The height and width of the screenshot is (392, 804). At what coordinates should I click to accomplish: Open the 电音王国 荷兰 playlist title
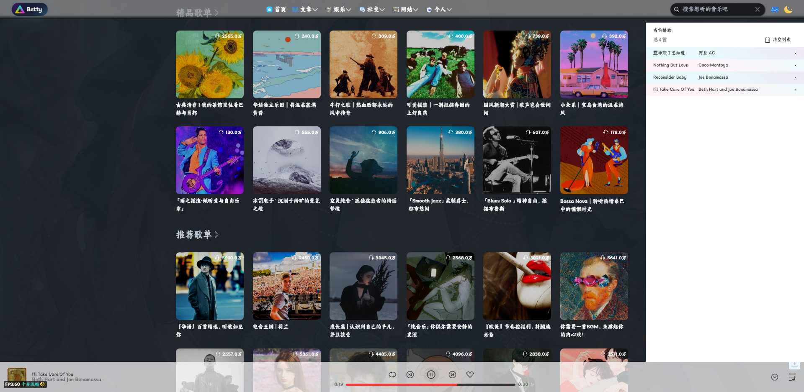pyautogui.click(x=271, y=327)
